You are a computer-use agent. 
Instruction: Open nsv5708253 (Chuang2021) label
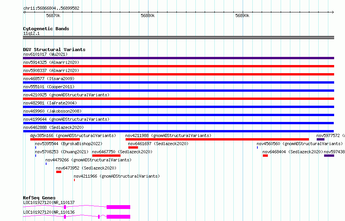click(x=62, y=152)
